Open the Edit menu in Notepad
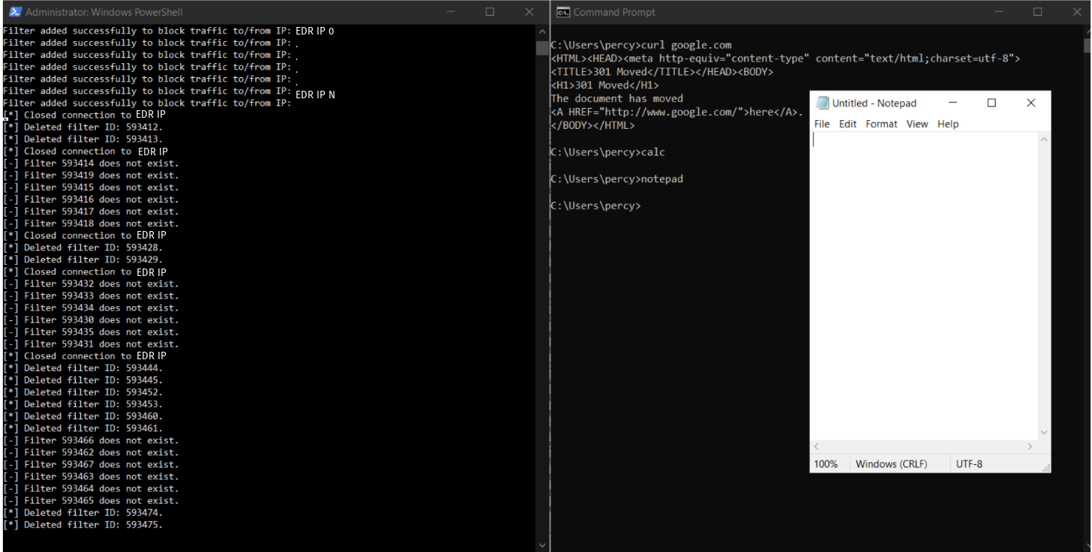Screen dimensions: 1092x552 coord(847,124)
